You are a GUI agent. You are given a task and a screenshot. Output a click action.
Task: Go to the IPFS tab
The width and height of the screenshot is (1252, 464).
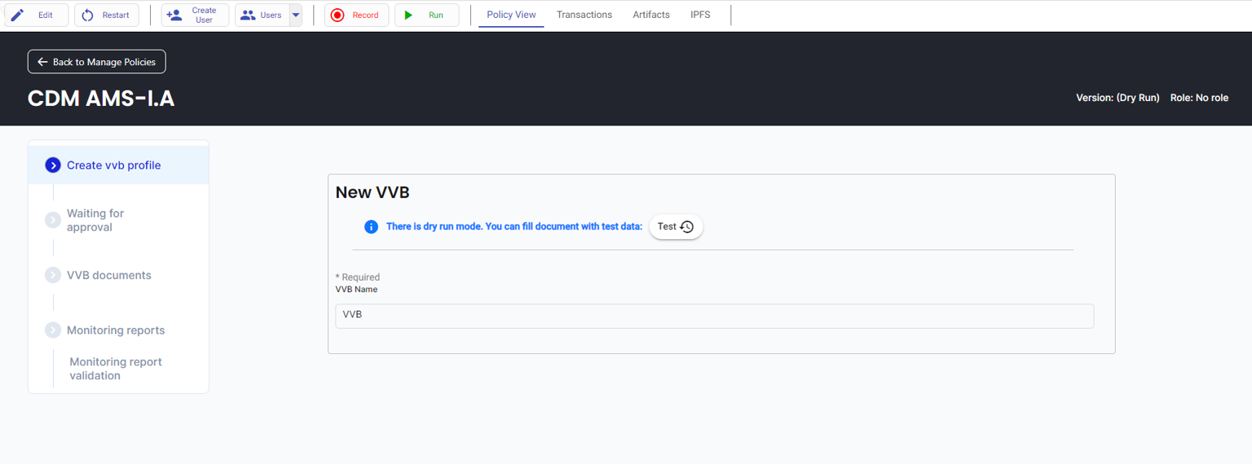700,15
